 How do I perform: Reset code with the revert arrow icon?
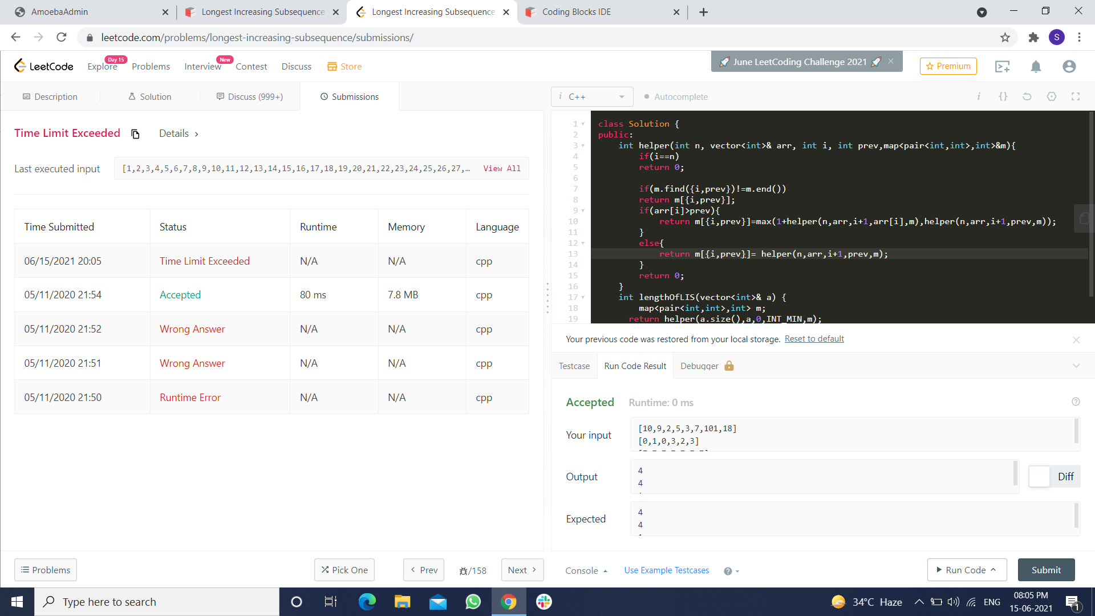(1027, 96)
